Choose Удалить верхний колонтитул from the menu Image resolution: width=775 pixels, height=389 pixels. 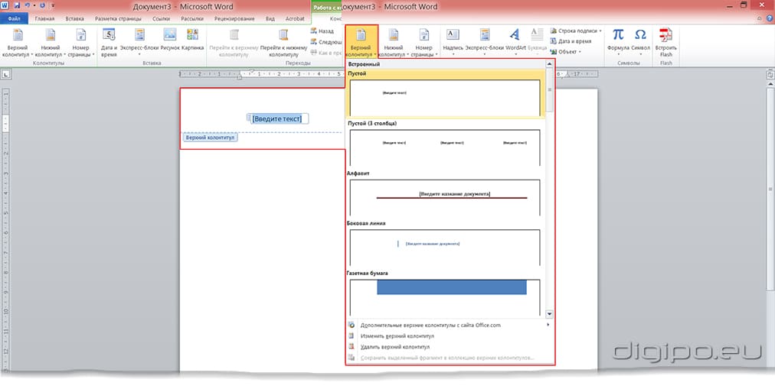[396, 346]
